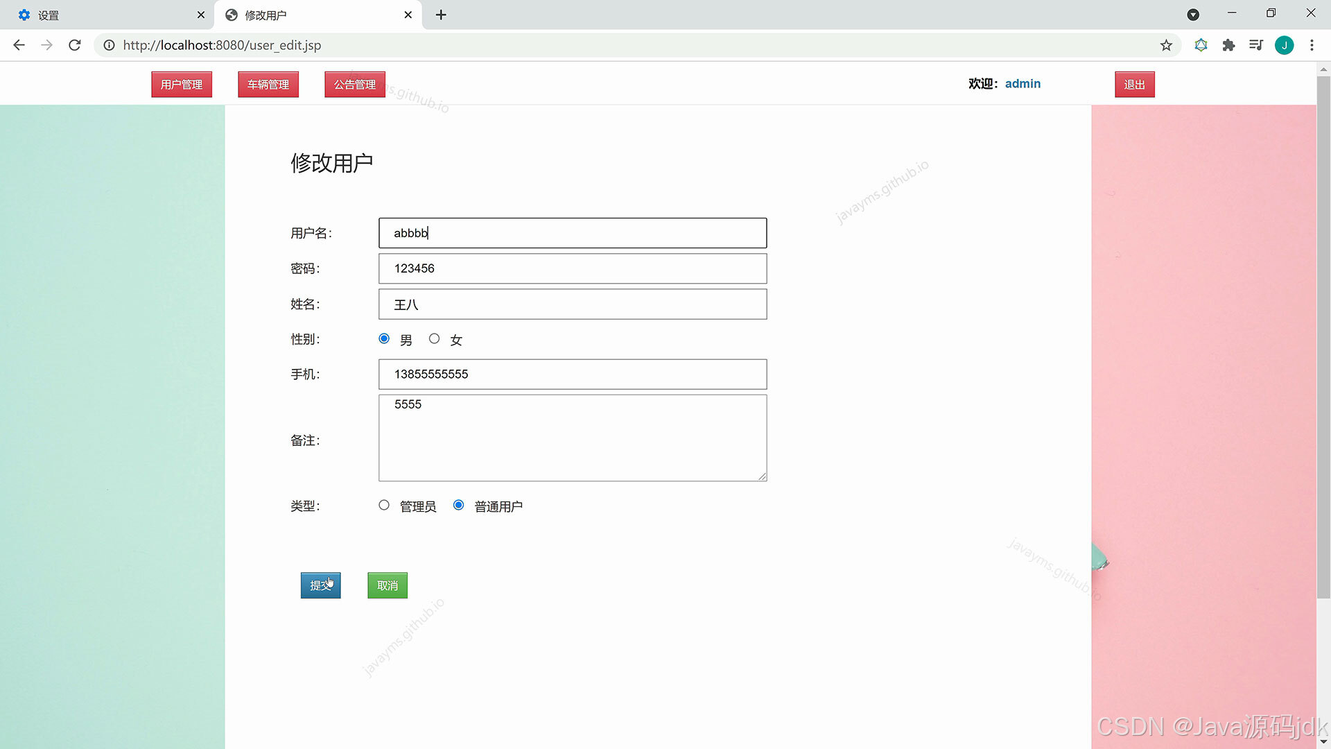The image size is (1331, 749).
Task: Select the 普通用户 type radio button
Action: [458, 505]
